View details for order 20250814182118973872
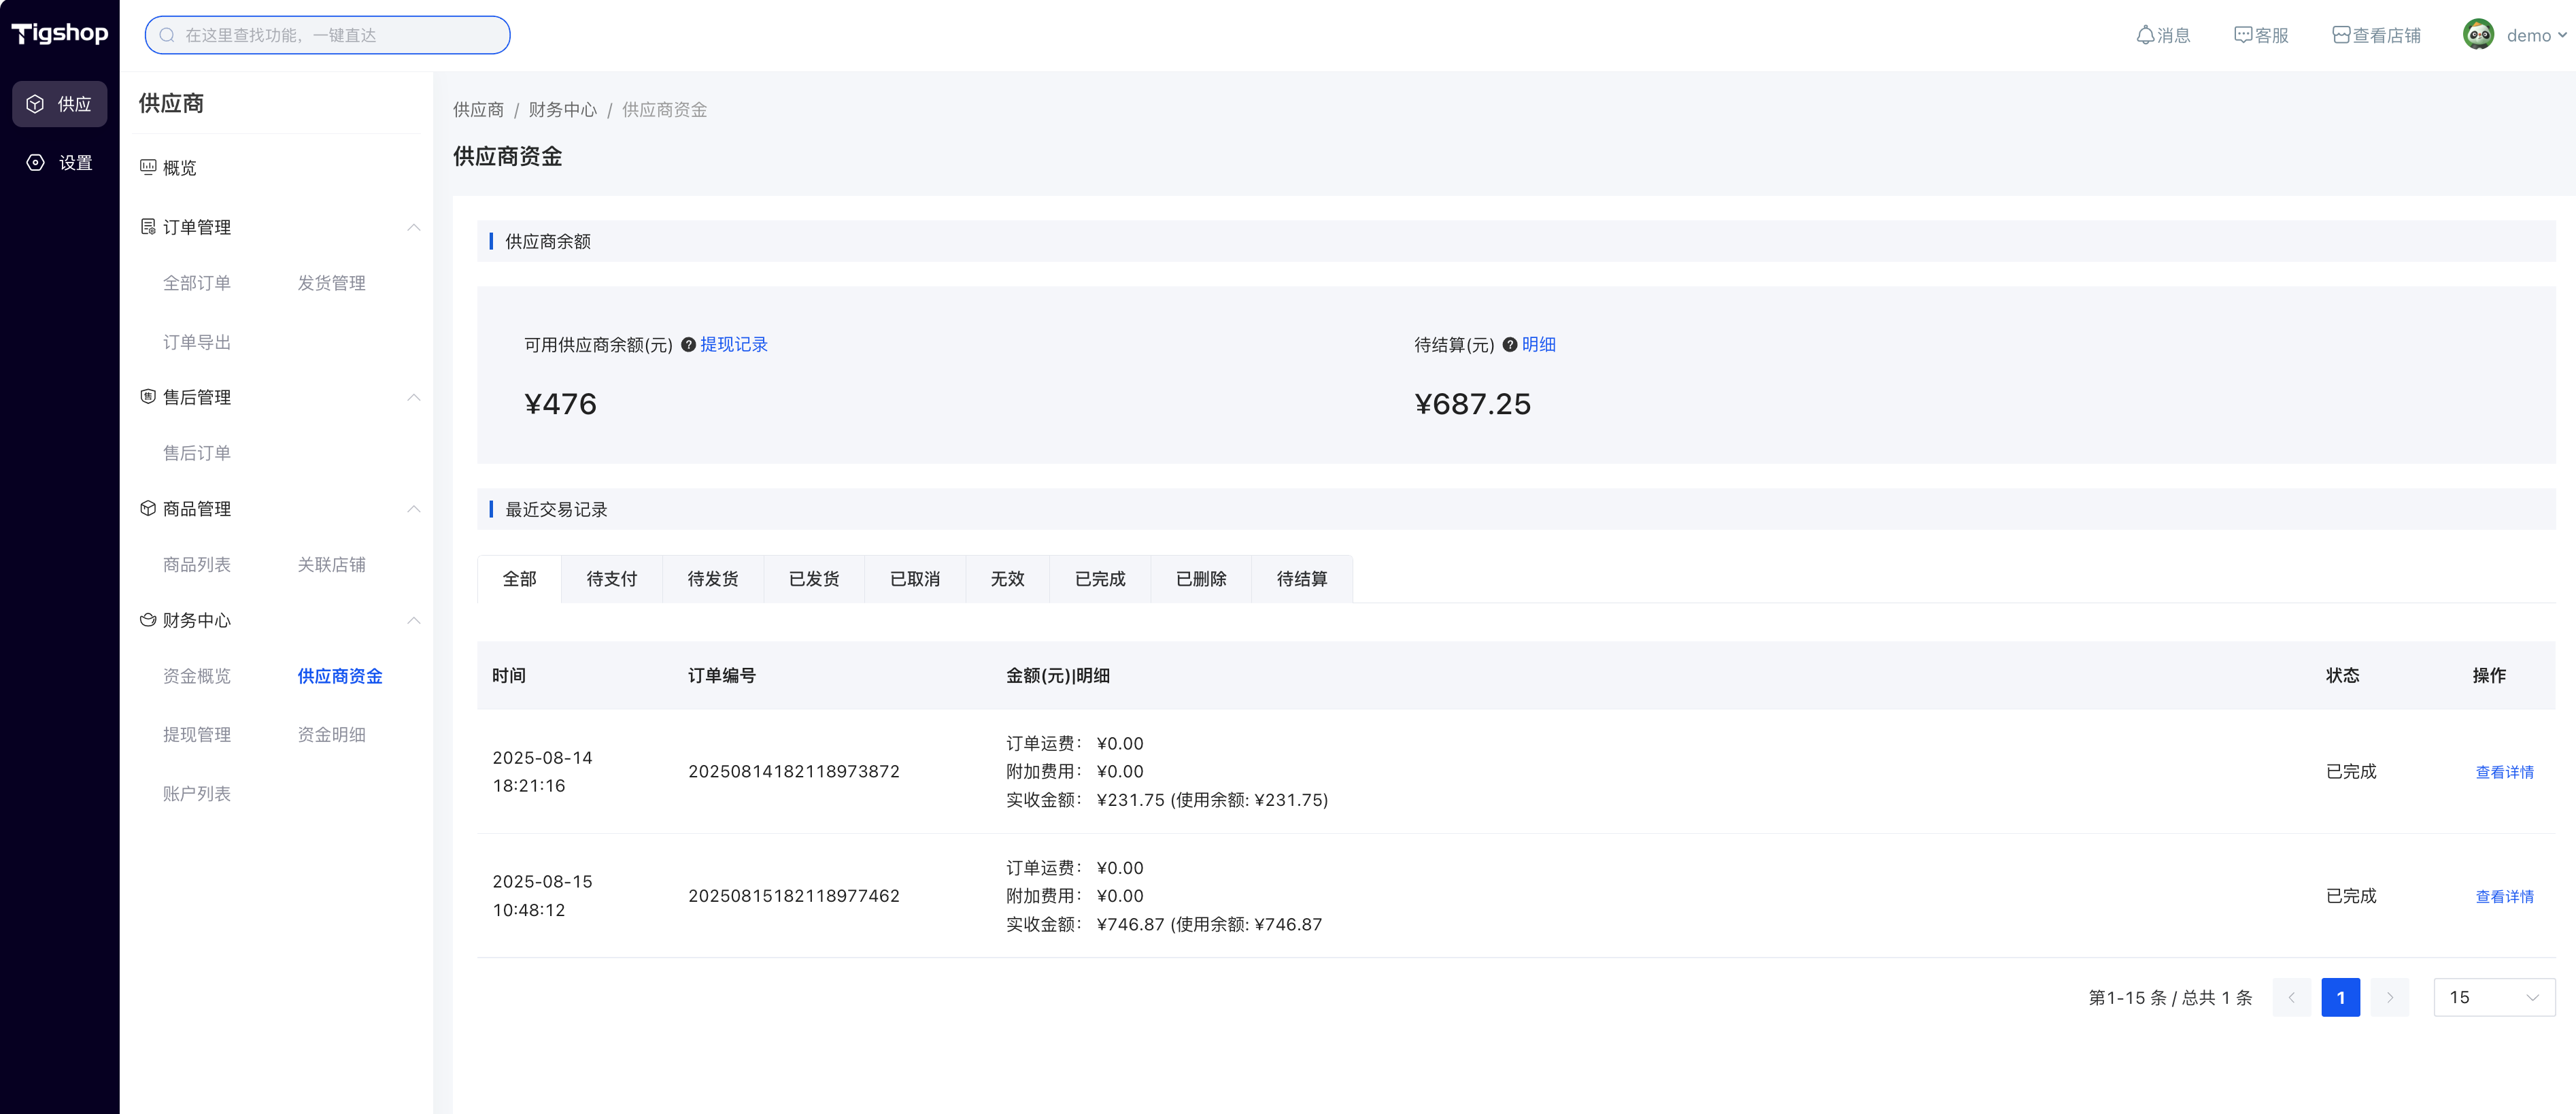 [2504, 772]
